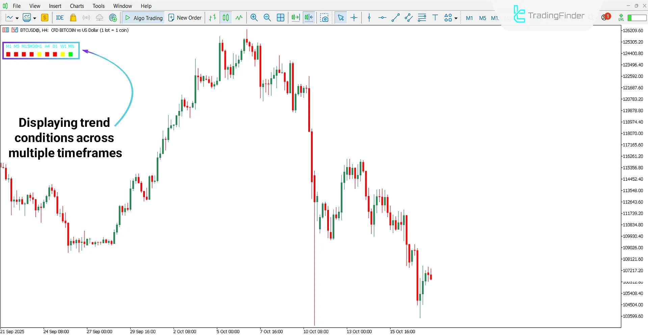
Task: Enable automatic chart scroll to latest bars
Action: pyautogui.click(x=295, y=18)
